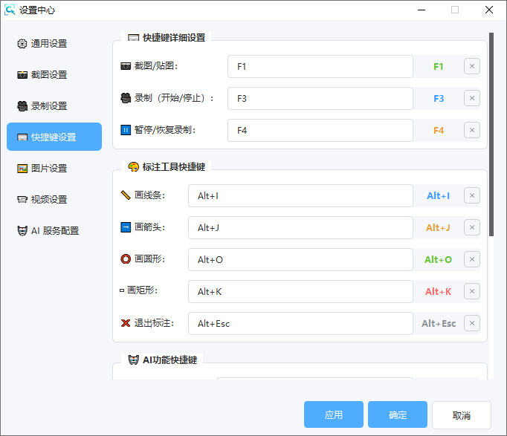Click the video icon beside 视频设置
This screenshot has width=507, height=436.
[22, 200]
